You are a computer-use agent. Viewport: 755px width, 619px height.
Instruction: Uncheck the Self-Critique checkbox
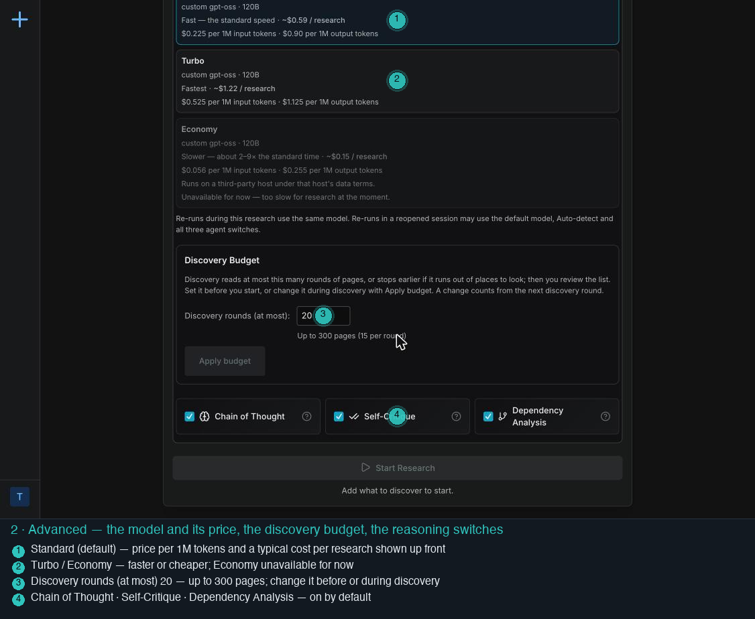tap(339, 417)
